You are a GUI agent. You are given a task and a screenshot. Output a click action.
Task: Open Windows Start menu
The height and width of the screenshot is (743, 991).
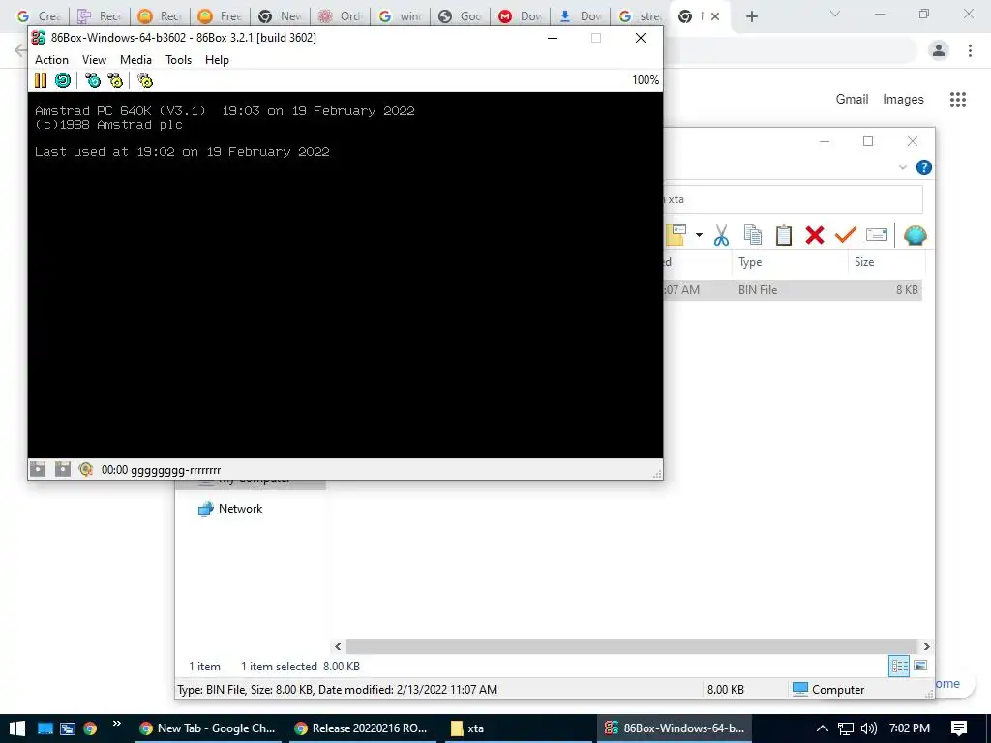(17, 728)
